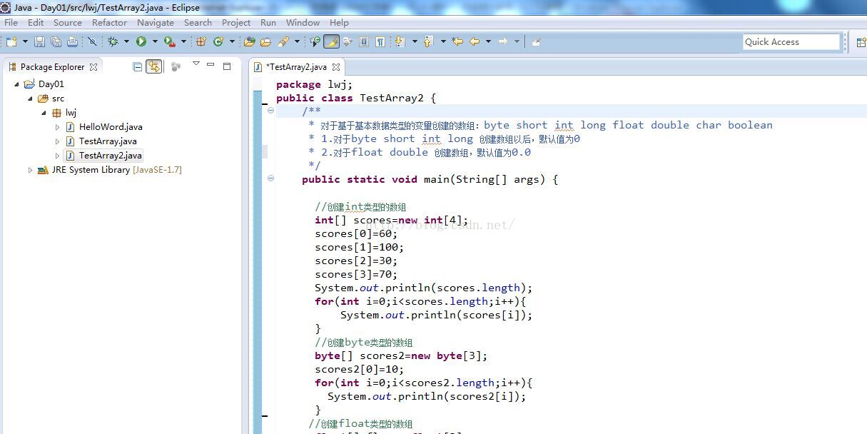Open the Previous Annotation dropdown arrow
Viewport: 867px width, 434px height.
click(x=443, y=42)
